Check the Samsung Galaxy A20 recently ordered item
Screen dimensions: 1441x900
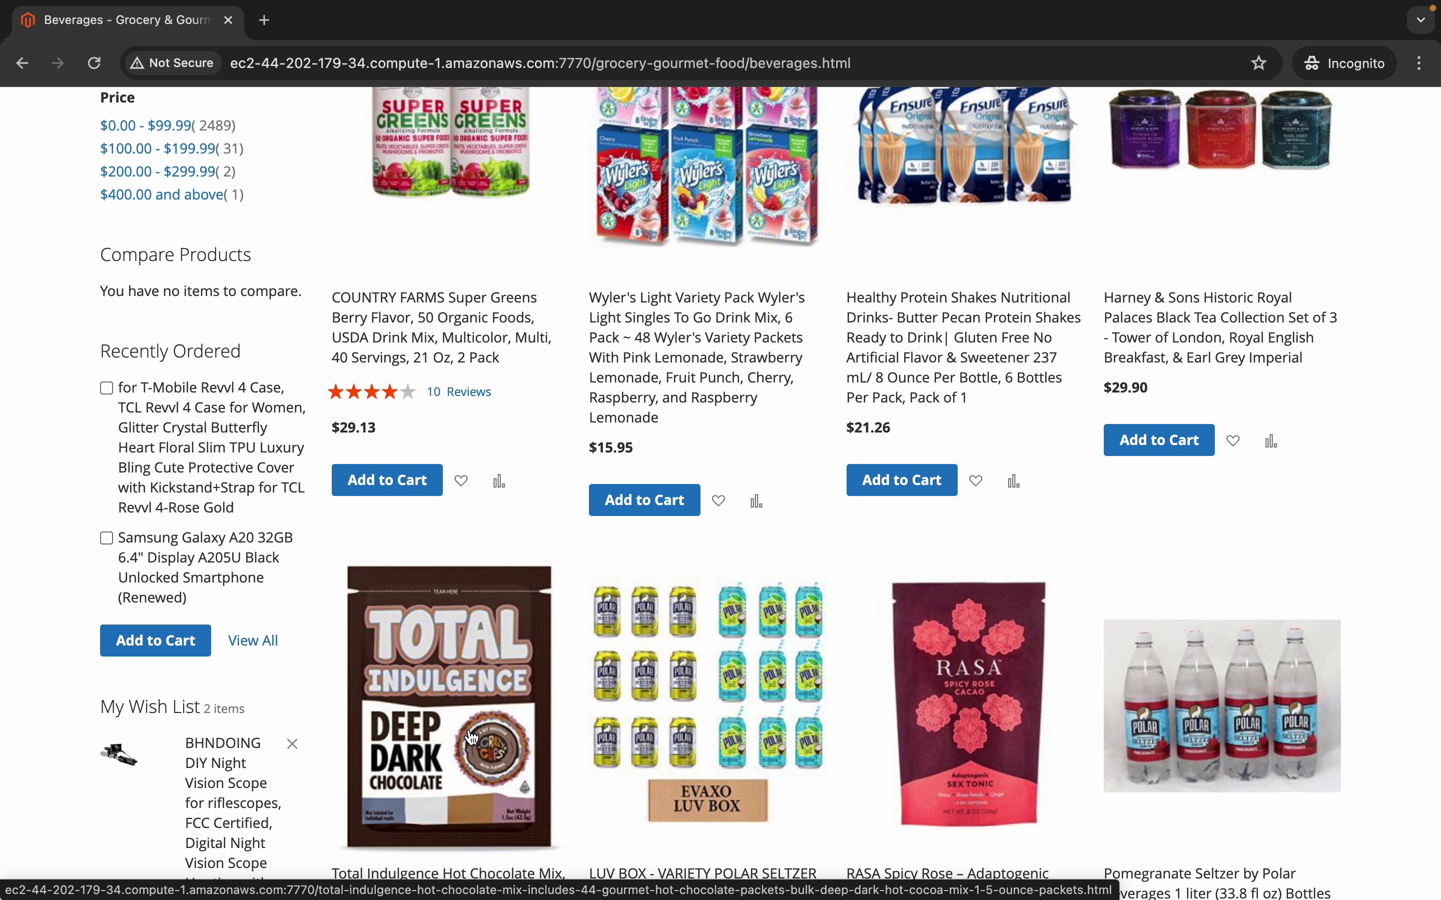[x=107, y=538]
